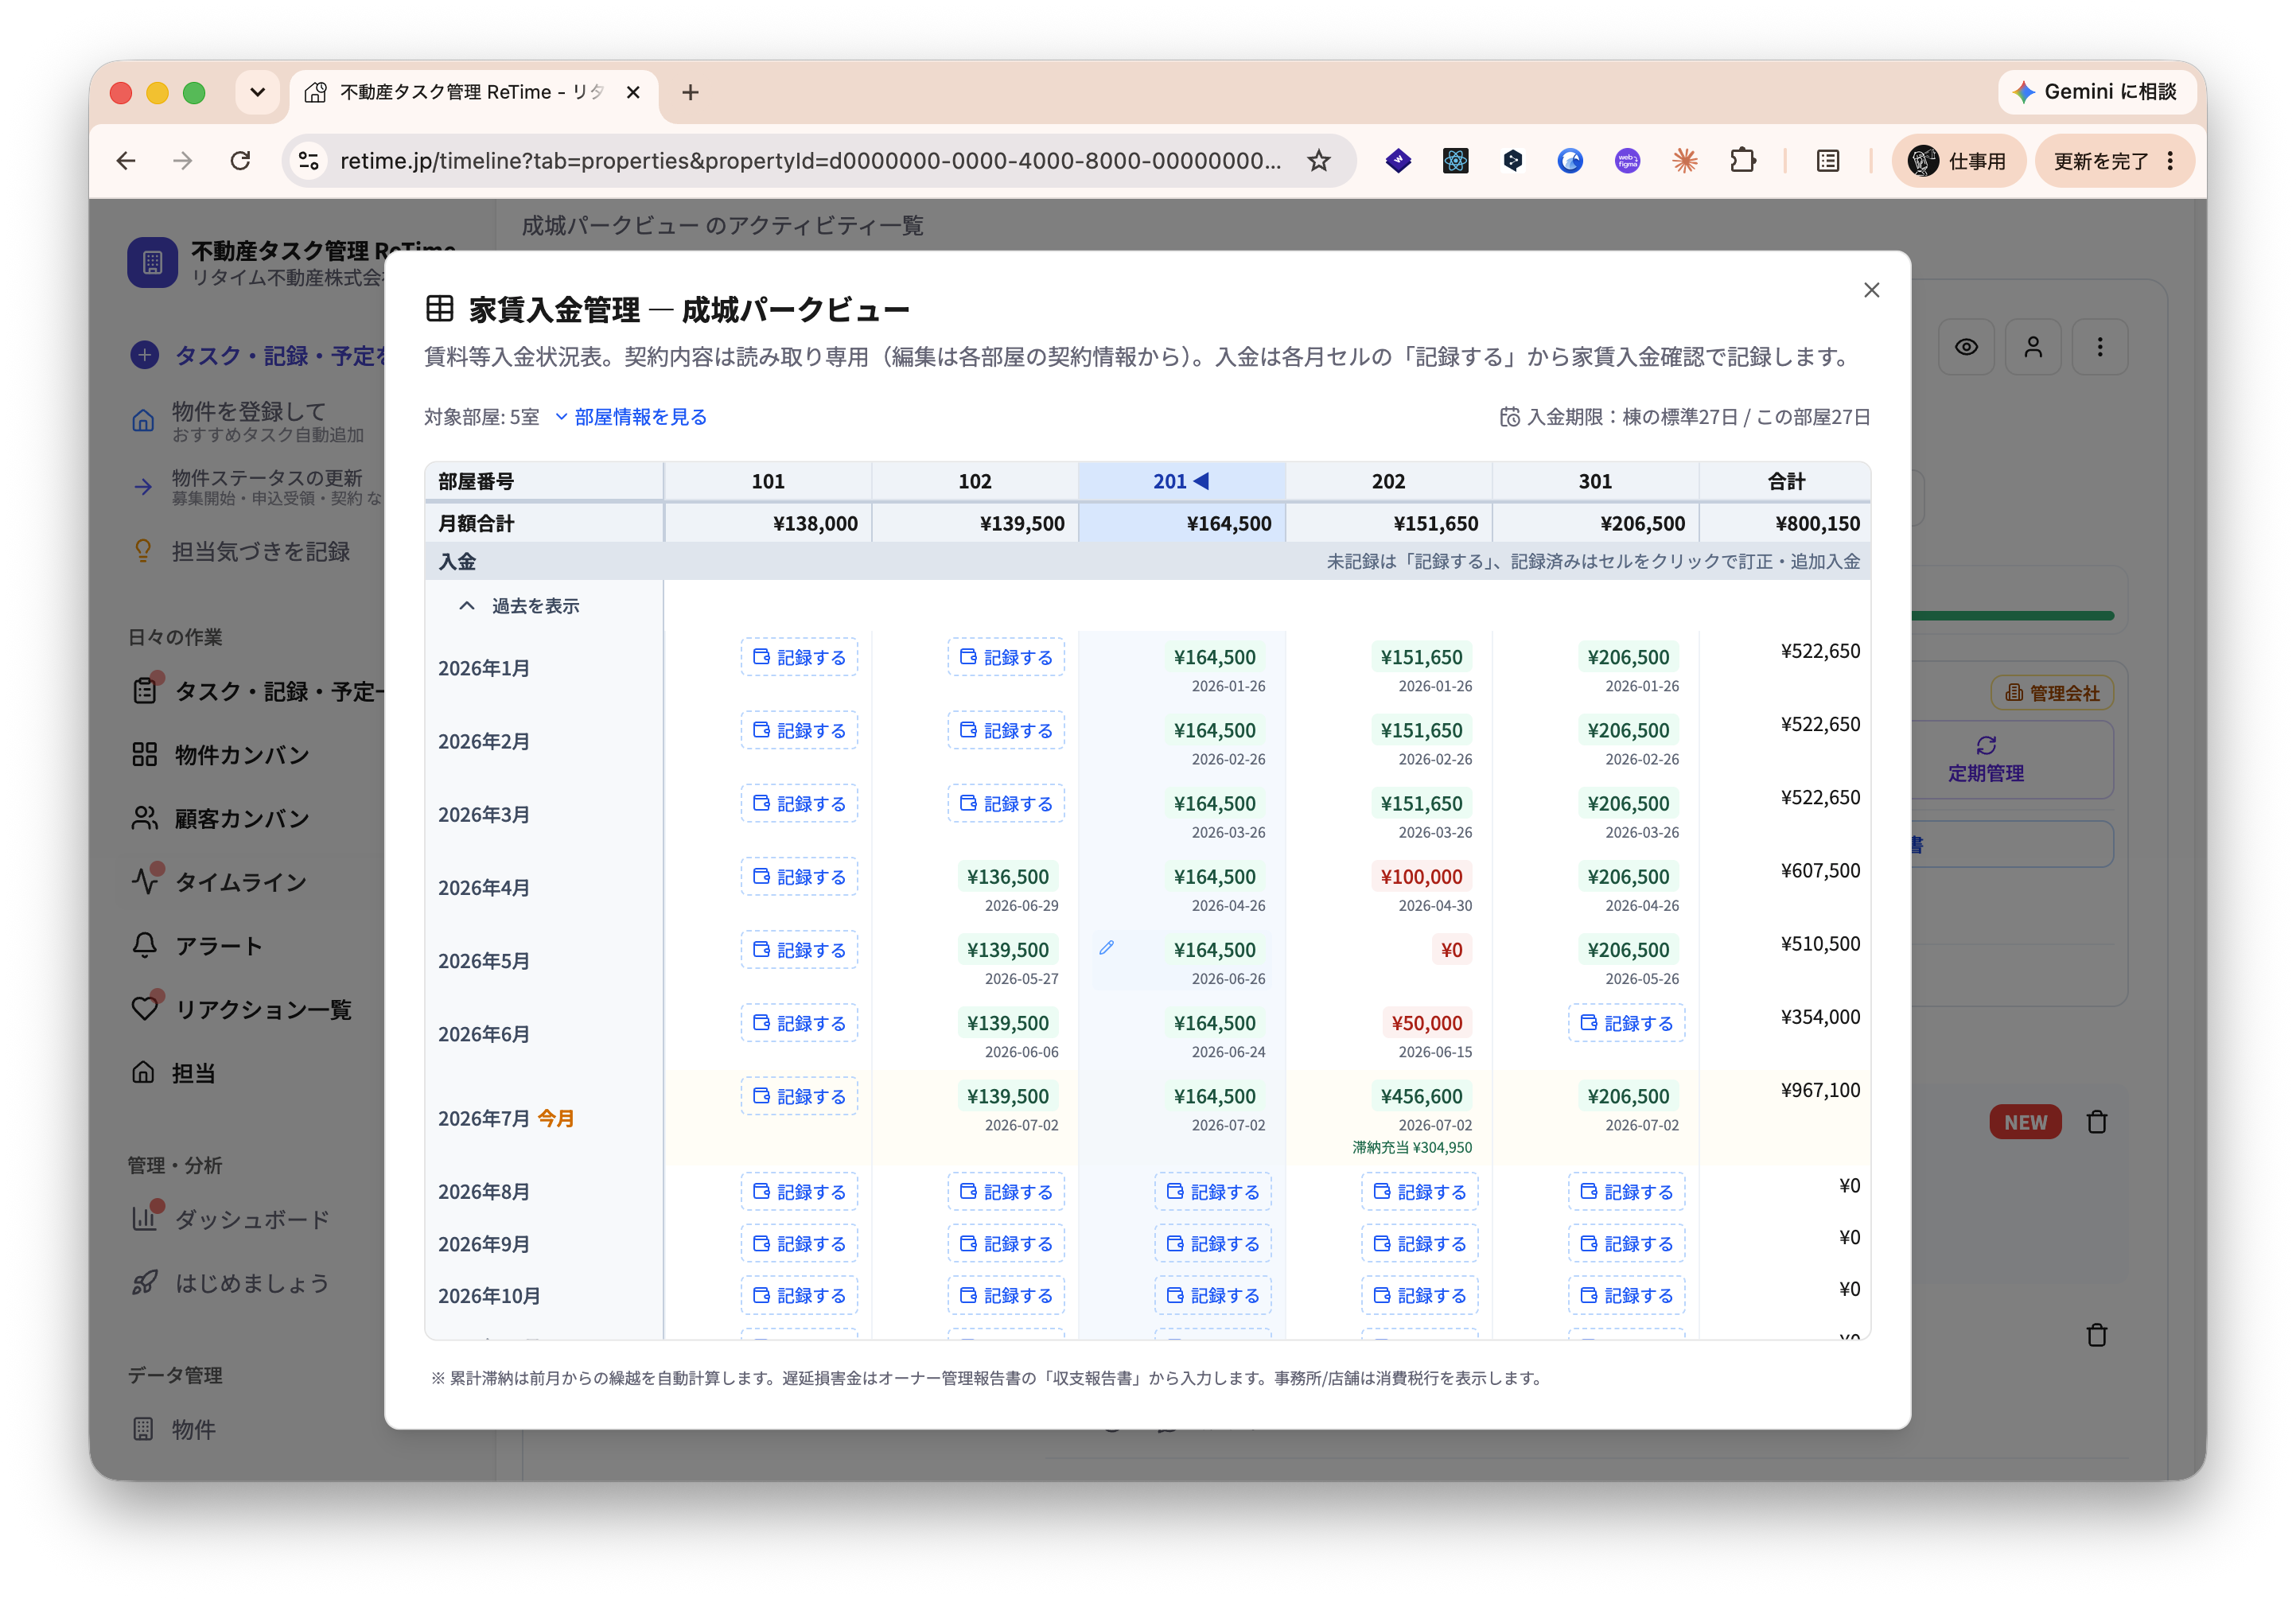Open タイムライン in sidebar

point(241,882)
